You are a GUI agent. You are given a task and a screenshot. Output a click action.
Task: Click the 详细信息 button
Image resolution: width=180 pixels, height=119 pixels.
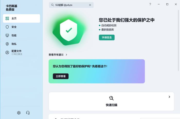pyautogui.click(x=107, y=37)
